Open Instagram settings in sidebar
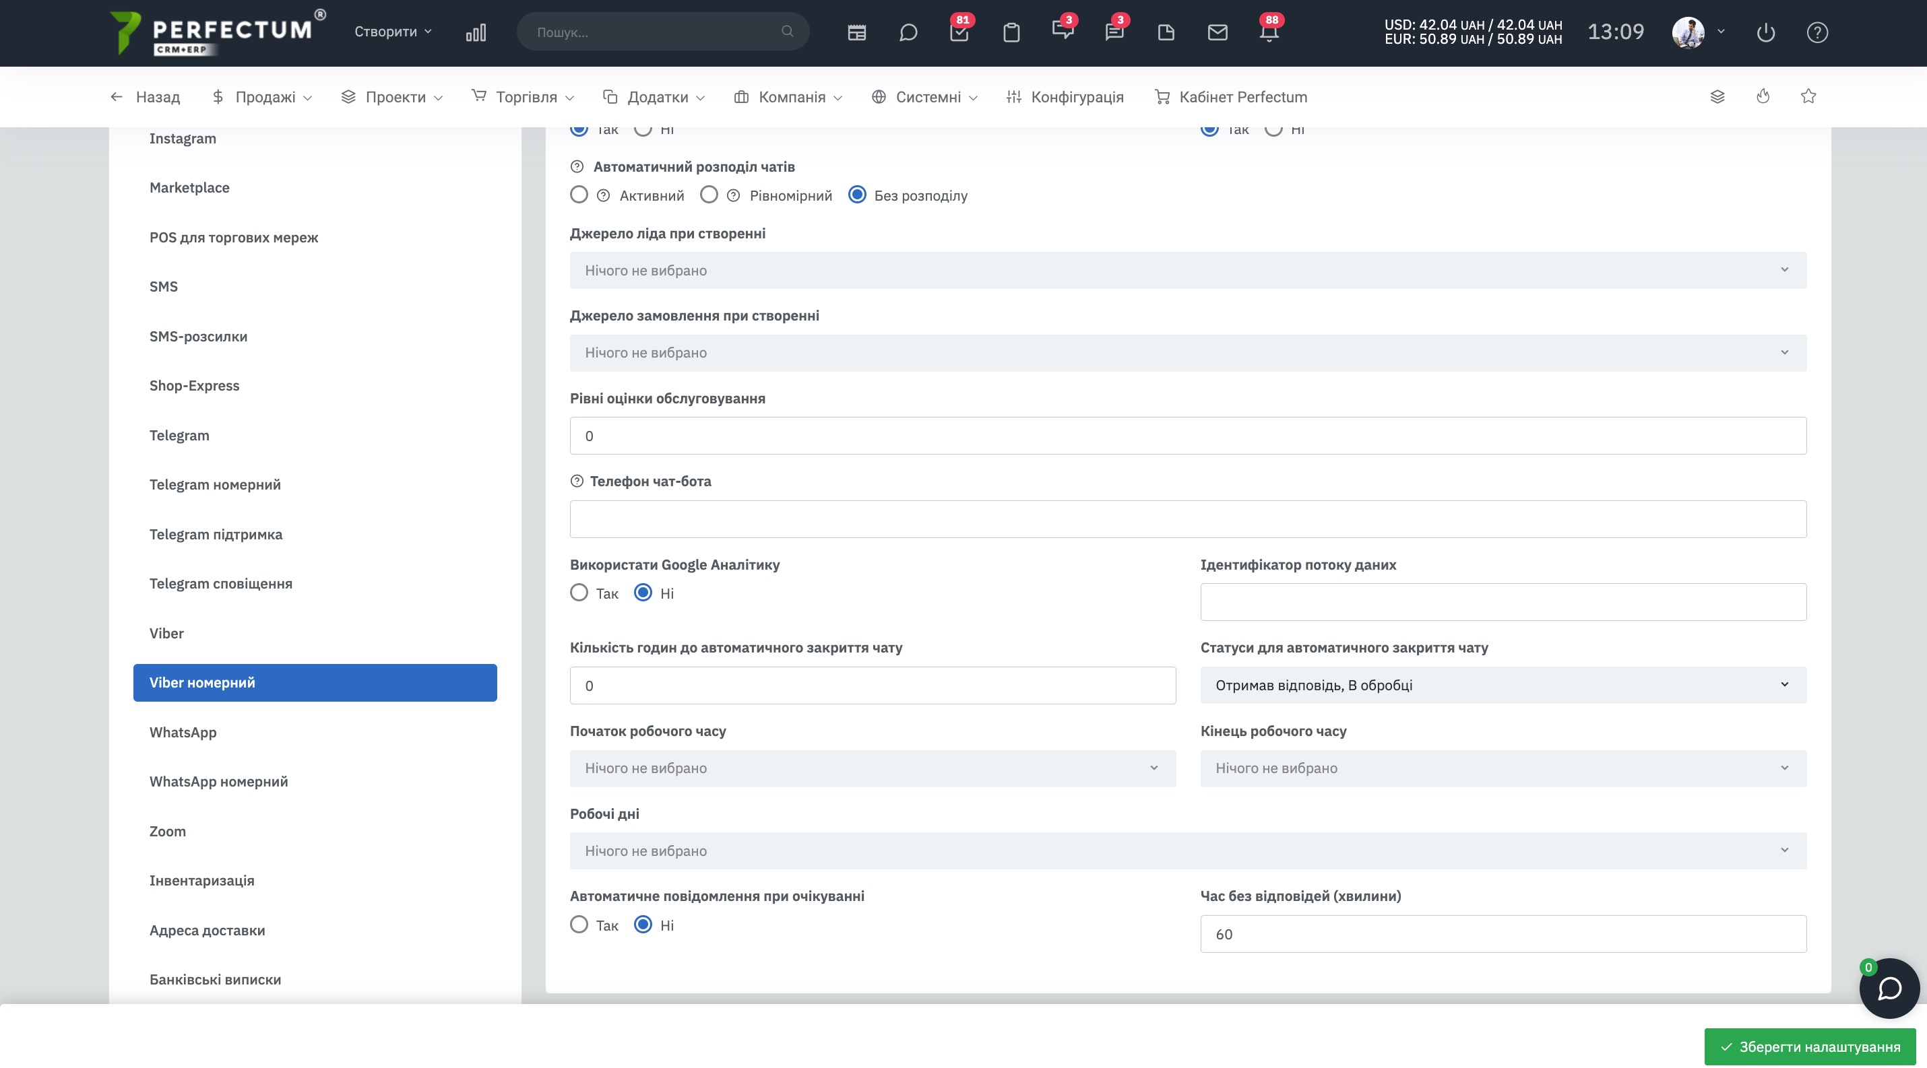Screen dimensions: 1927x1068 (183, 139)
